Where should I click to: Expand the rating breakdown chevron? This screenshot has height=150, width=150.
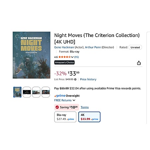pyautogui.click(x=72, y=57)
